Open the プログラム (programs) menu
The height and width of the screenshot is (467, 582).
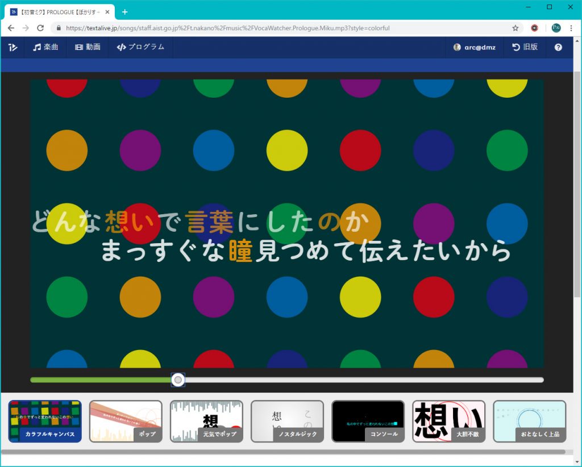(140, 47)
